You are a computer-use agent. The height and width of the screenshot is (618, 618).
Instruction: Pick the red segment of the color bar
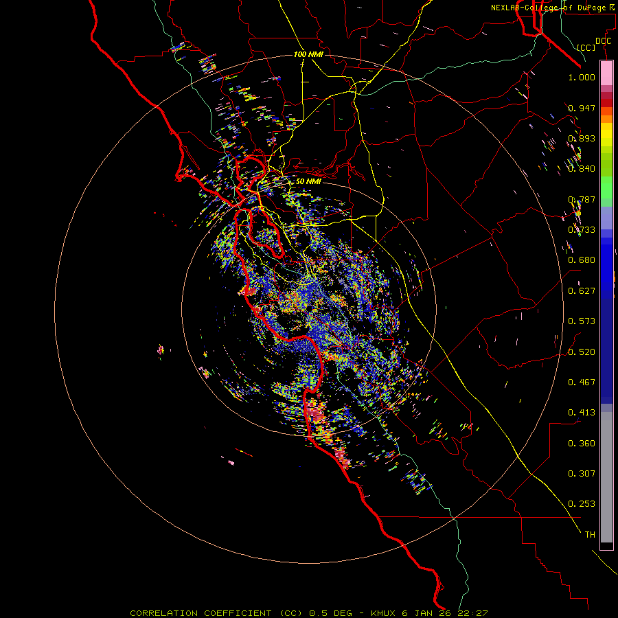[x=606, y=103]
